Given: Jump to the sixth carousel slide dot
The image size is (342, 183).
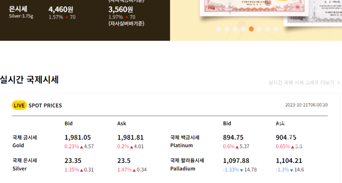Looking at the screenshot, I should coord(259,29).
